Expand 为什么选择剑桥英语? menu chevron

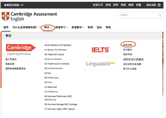pos(40,27)
